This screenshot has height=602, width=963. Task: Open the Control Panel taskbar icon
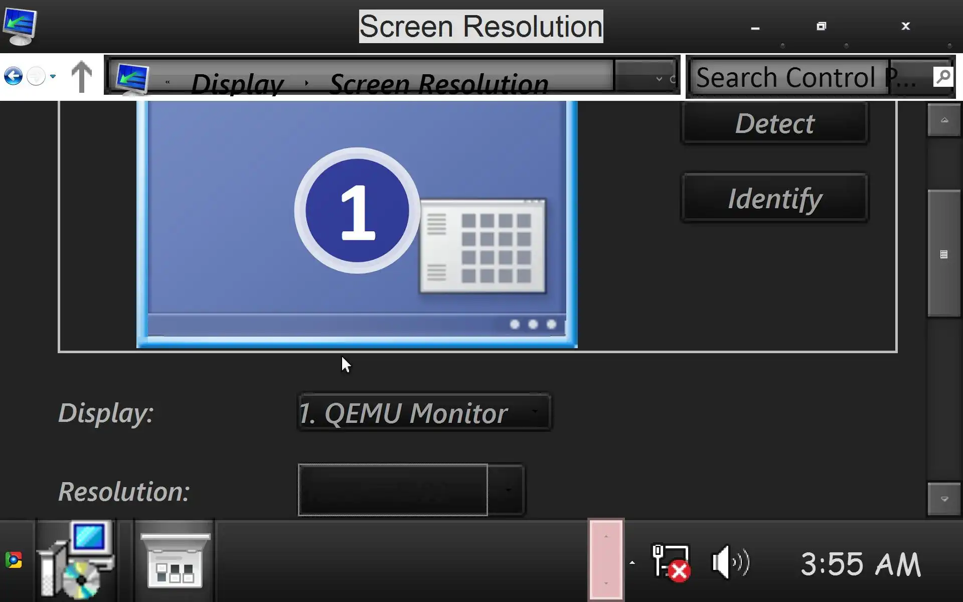pyautogui.click(x=175, y=561)
